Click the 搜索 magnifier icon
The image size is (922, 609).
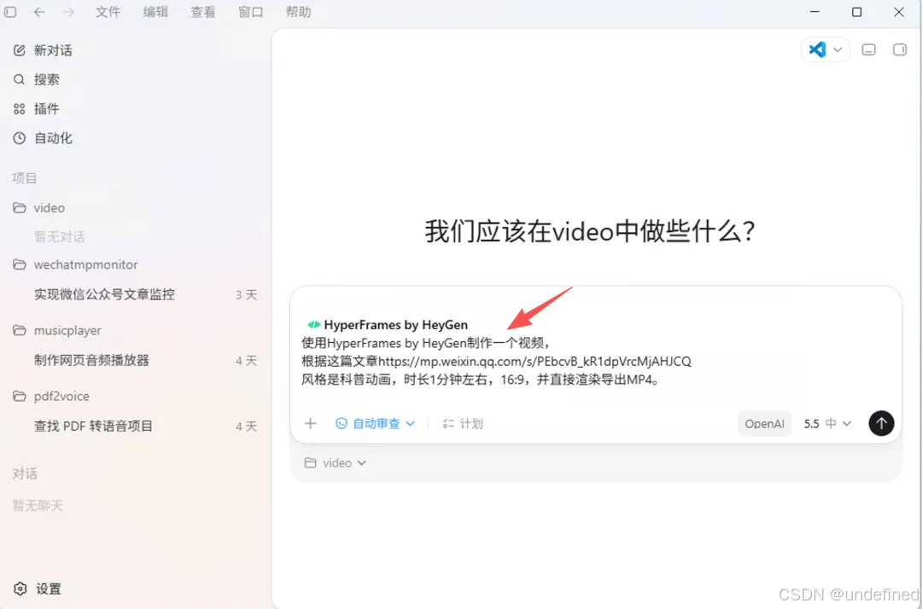coord(20,79)
